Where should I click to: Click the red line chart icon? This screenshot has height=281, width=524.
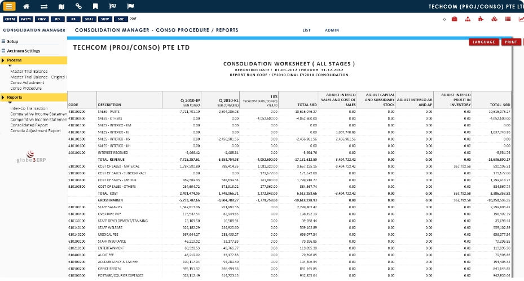521,19
